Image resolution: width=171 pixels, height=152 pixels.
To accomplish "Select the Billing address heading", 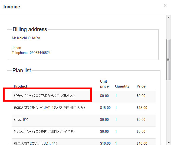I will 30,30.
